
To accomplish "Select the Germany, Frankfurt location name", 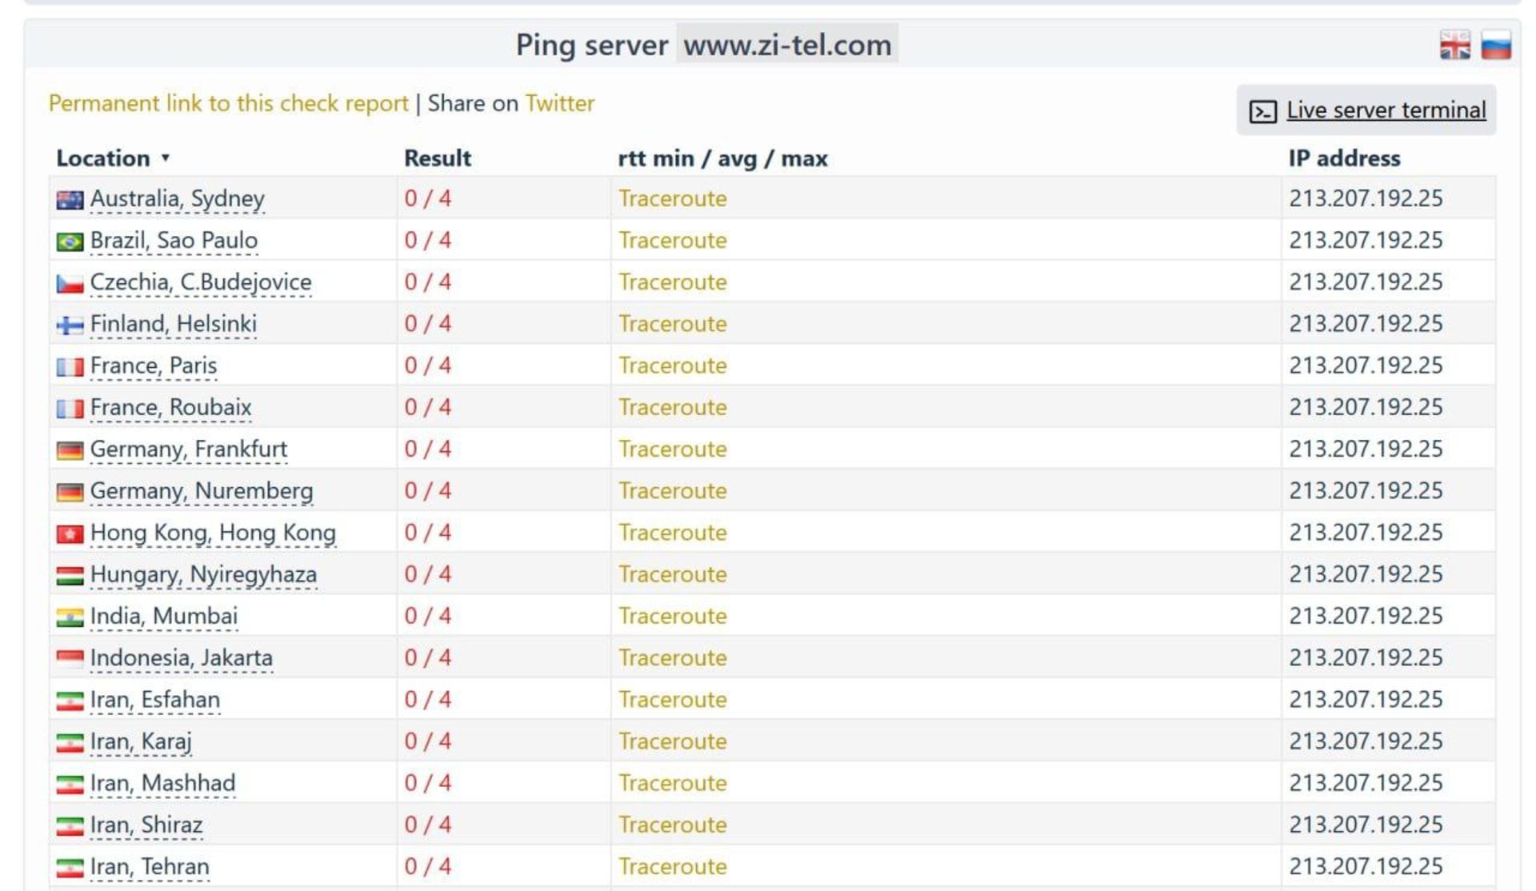I will pos(188,449).
